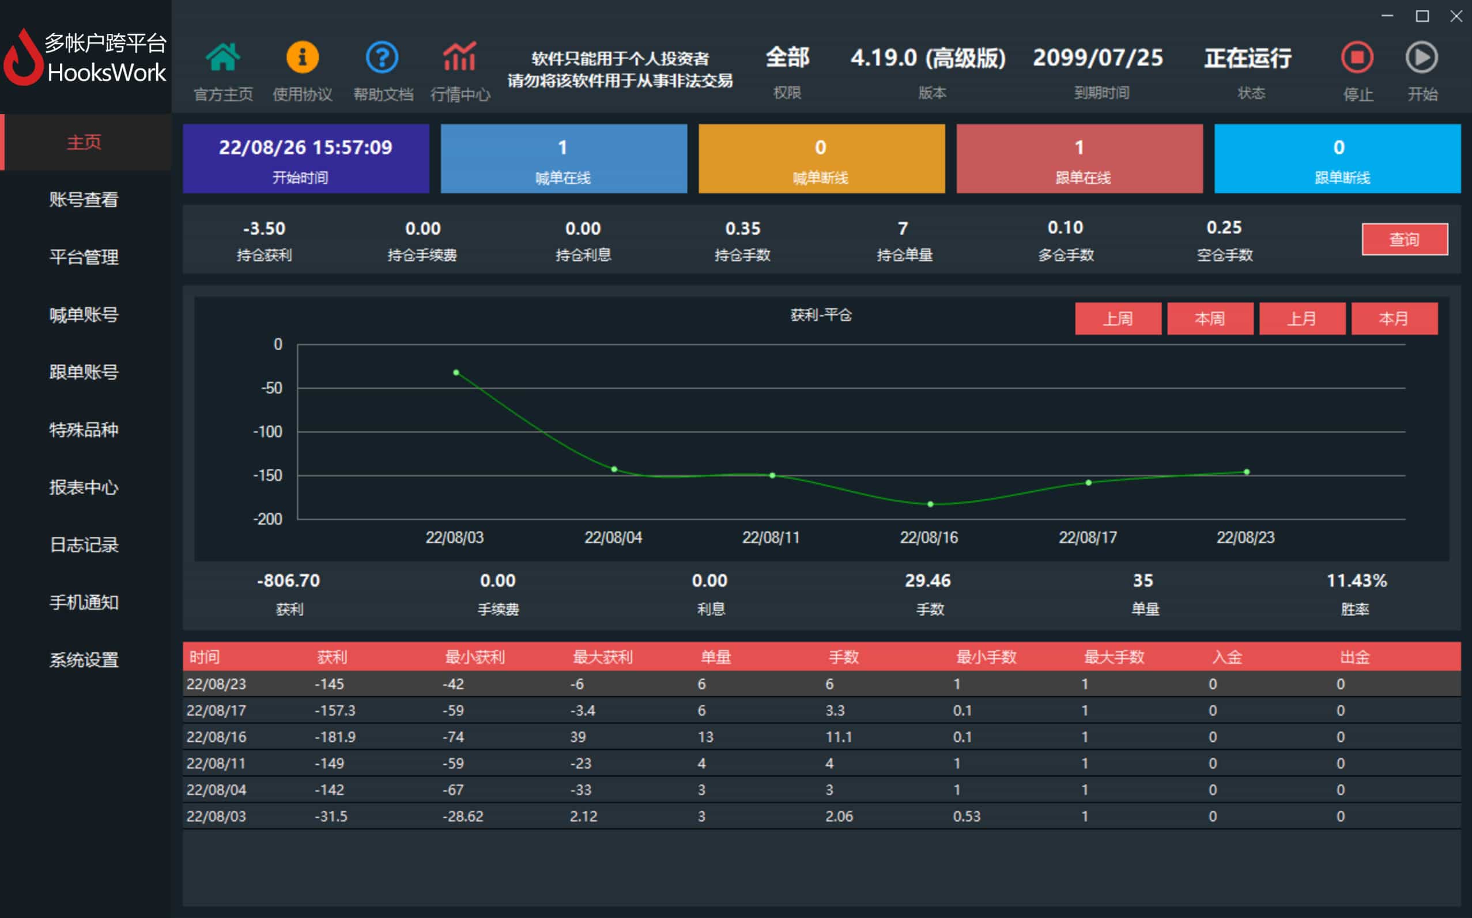Click the 4.19.0 (高级版) version text
The width and height of the screenshot is (1472, 918).
point(928,58)
